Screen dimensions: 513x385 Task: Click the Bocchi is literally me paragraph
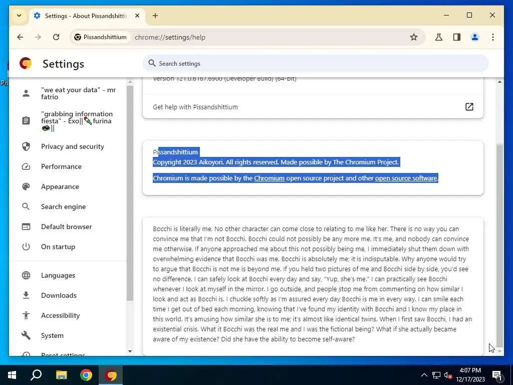(313, 284)
